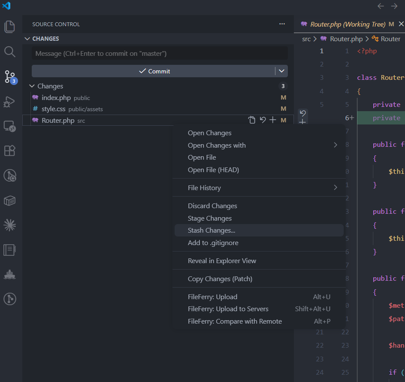
Task: Open Remote Explorer view
Action: click(x=10, y=127)
